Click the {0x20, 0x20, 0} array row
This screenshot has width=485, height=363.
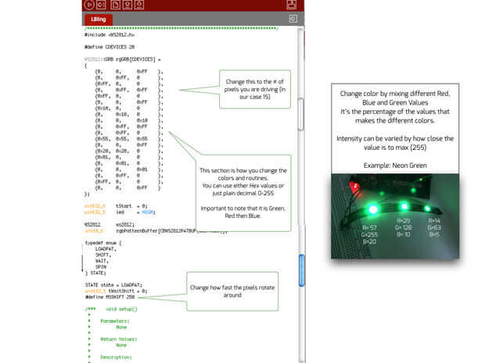(x=128, y=151)
